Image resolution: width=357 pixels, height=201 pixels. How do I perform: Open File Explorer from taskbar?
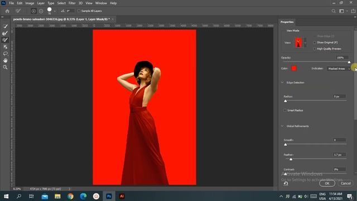coord(57,196)
